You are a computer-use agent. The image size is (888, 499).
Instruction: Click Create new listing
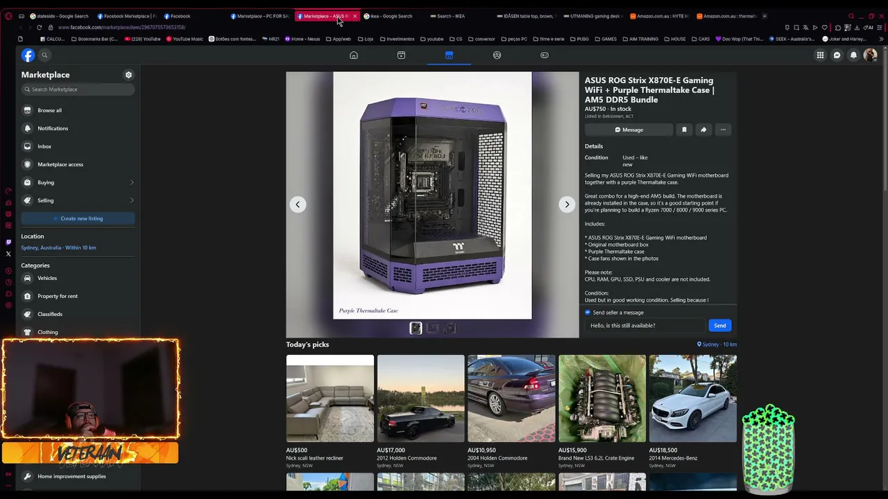tap(78, 218)
